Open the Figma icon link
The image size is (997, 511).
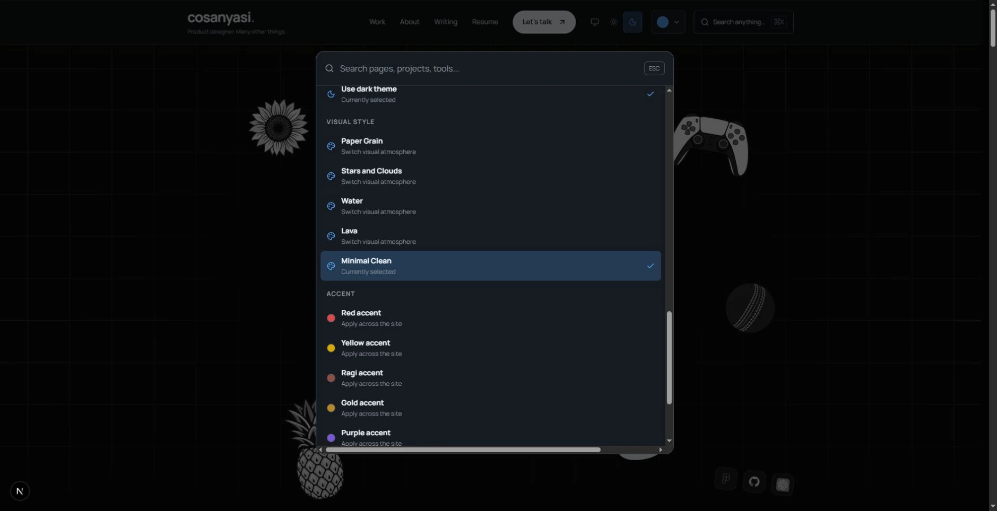(726, 479)
